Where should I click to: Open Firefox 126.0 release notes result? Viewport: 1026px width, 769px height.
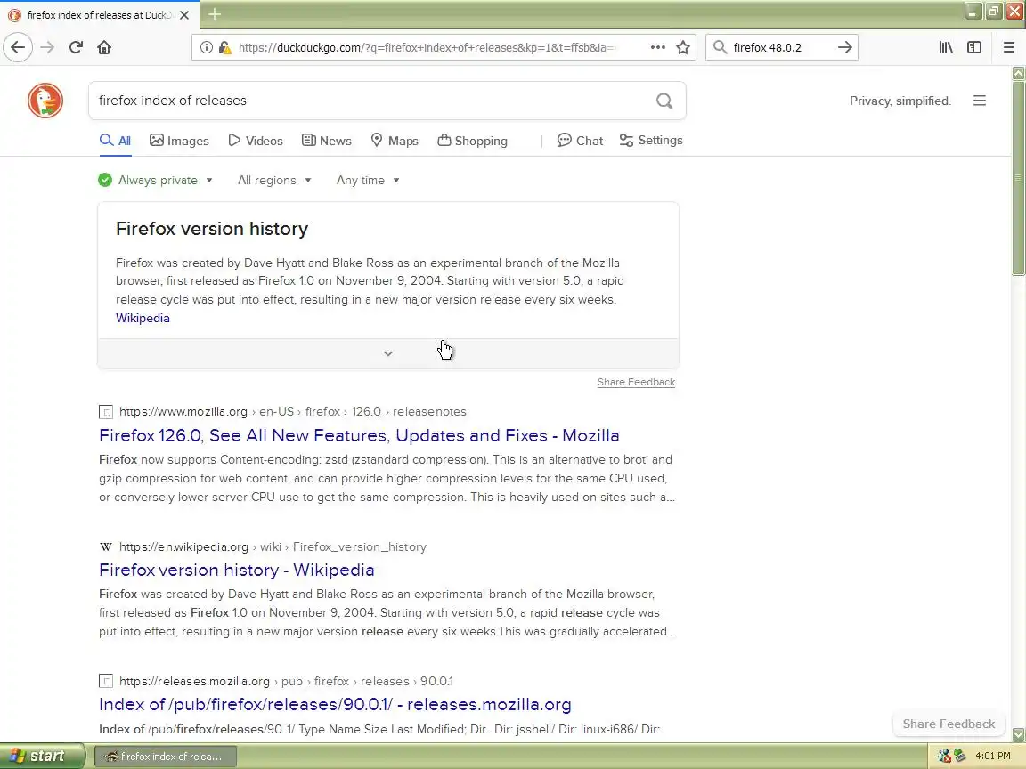coord(359,435)
